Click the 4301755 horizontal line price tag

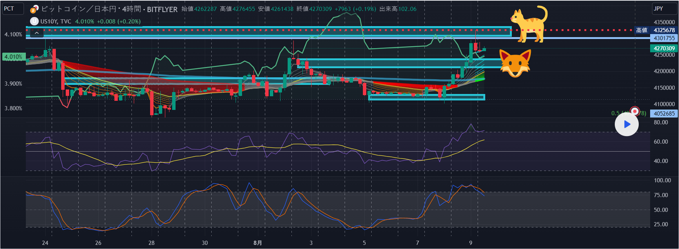[664, 38]
